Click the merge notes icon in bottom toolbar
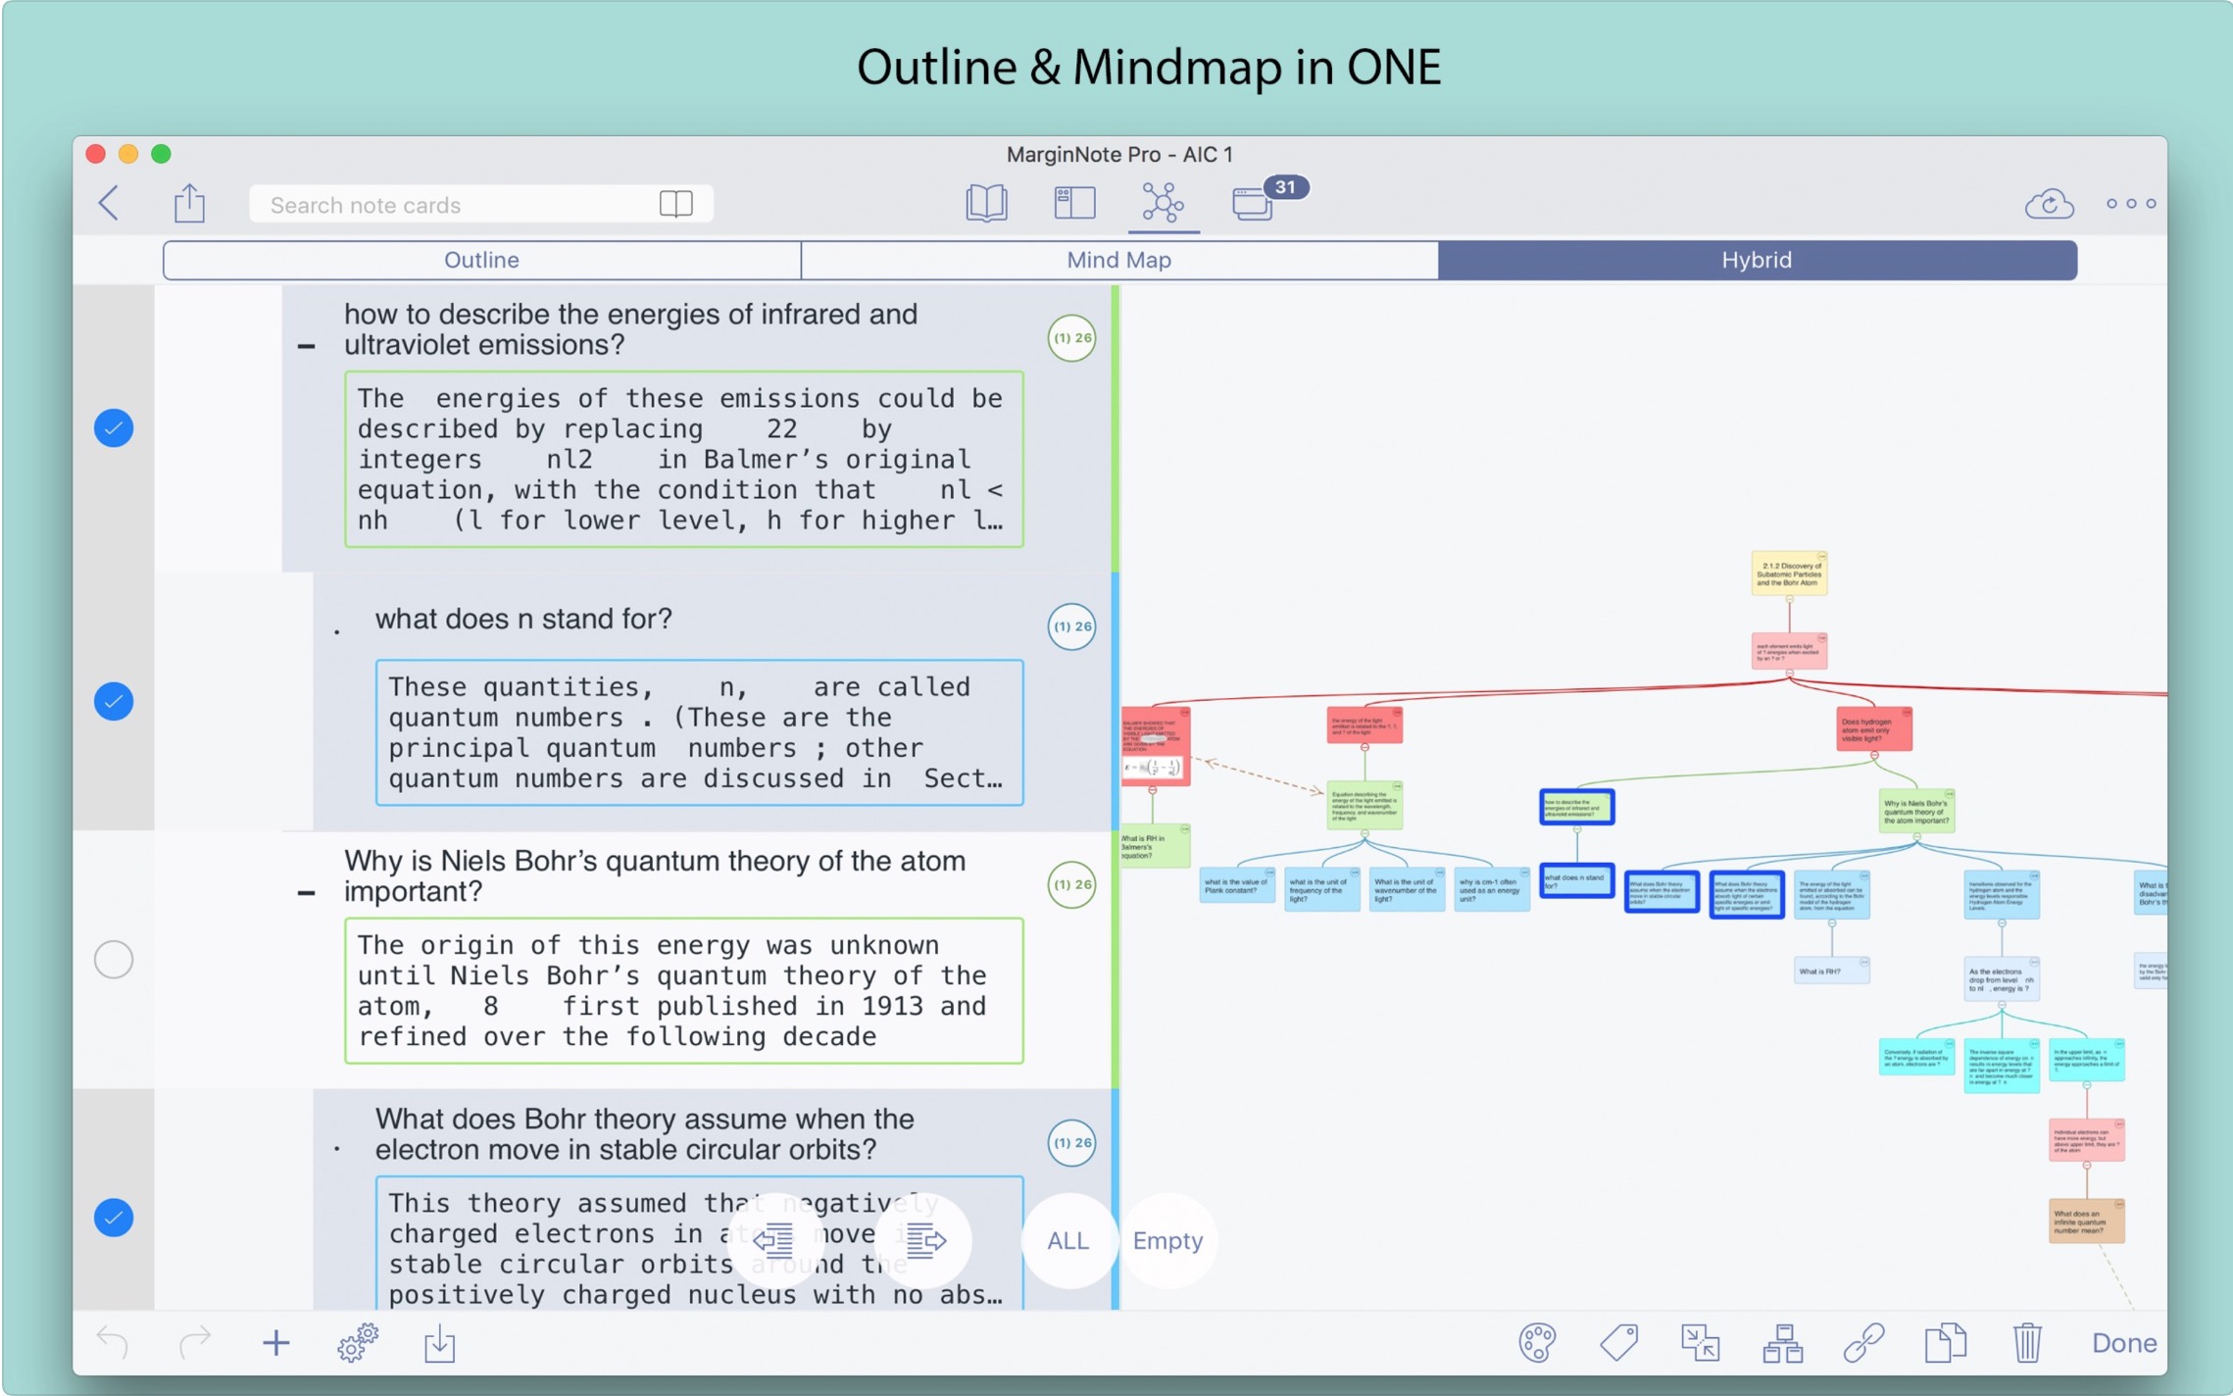 (x=1700, y=1342)
